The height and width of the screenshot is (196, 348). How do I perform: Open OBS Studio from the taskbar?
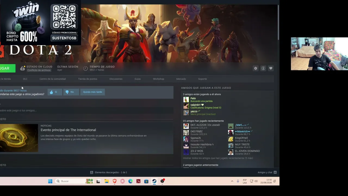click(162, 181)
